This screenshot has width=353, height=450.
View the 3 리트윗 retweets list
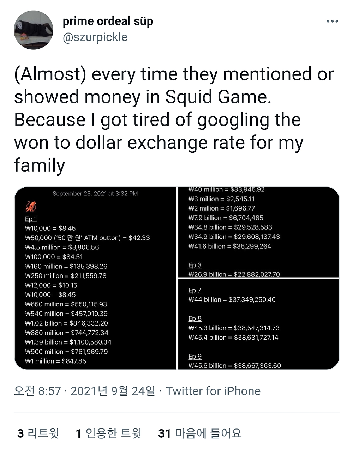tap(38, 433)
